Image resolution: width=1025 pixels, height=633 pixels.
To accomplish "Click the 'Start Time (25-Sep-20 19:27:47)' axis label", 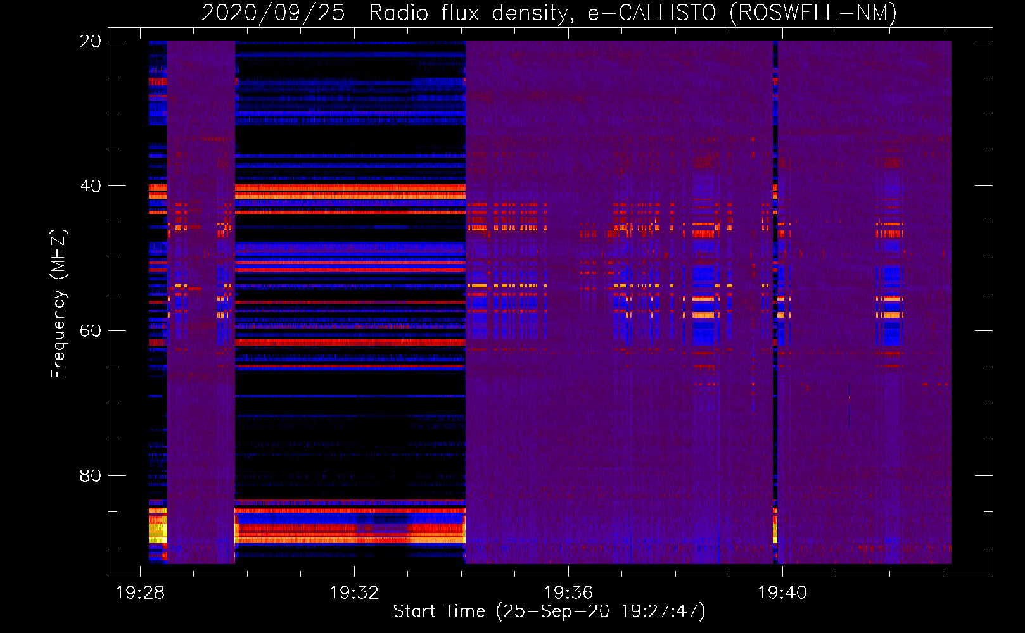I will (x=549, y=611).
